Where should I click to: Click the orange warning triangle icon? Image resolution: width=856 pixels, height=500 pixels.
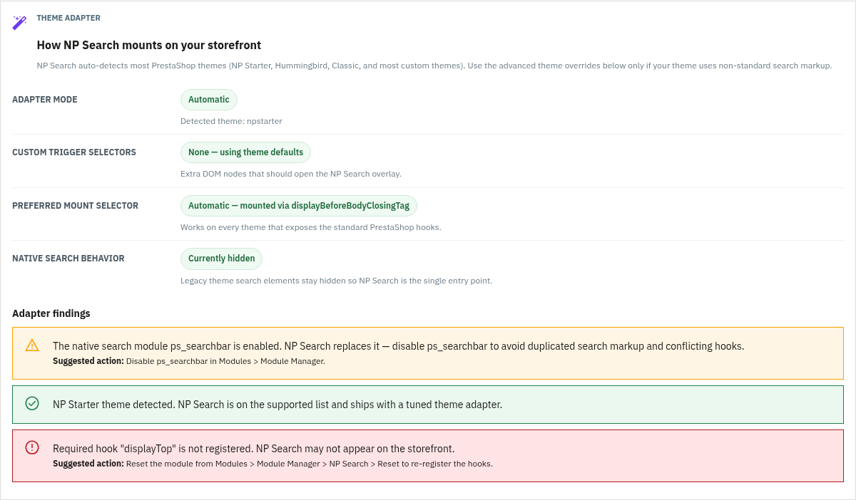[32, 345]
